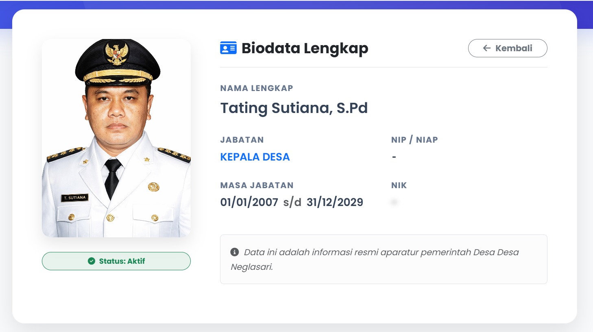593x332 pixels.
Task: Click the ID card icon beside Biodata Lengkap
Action: (x=228, y=48)
